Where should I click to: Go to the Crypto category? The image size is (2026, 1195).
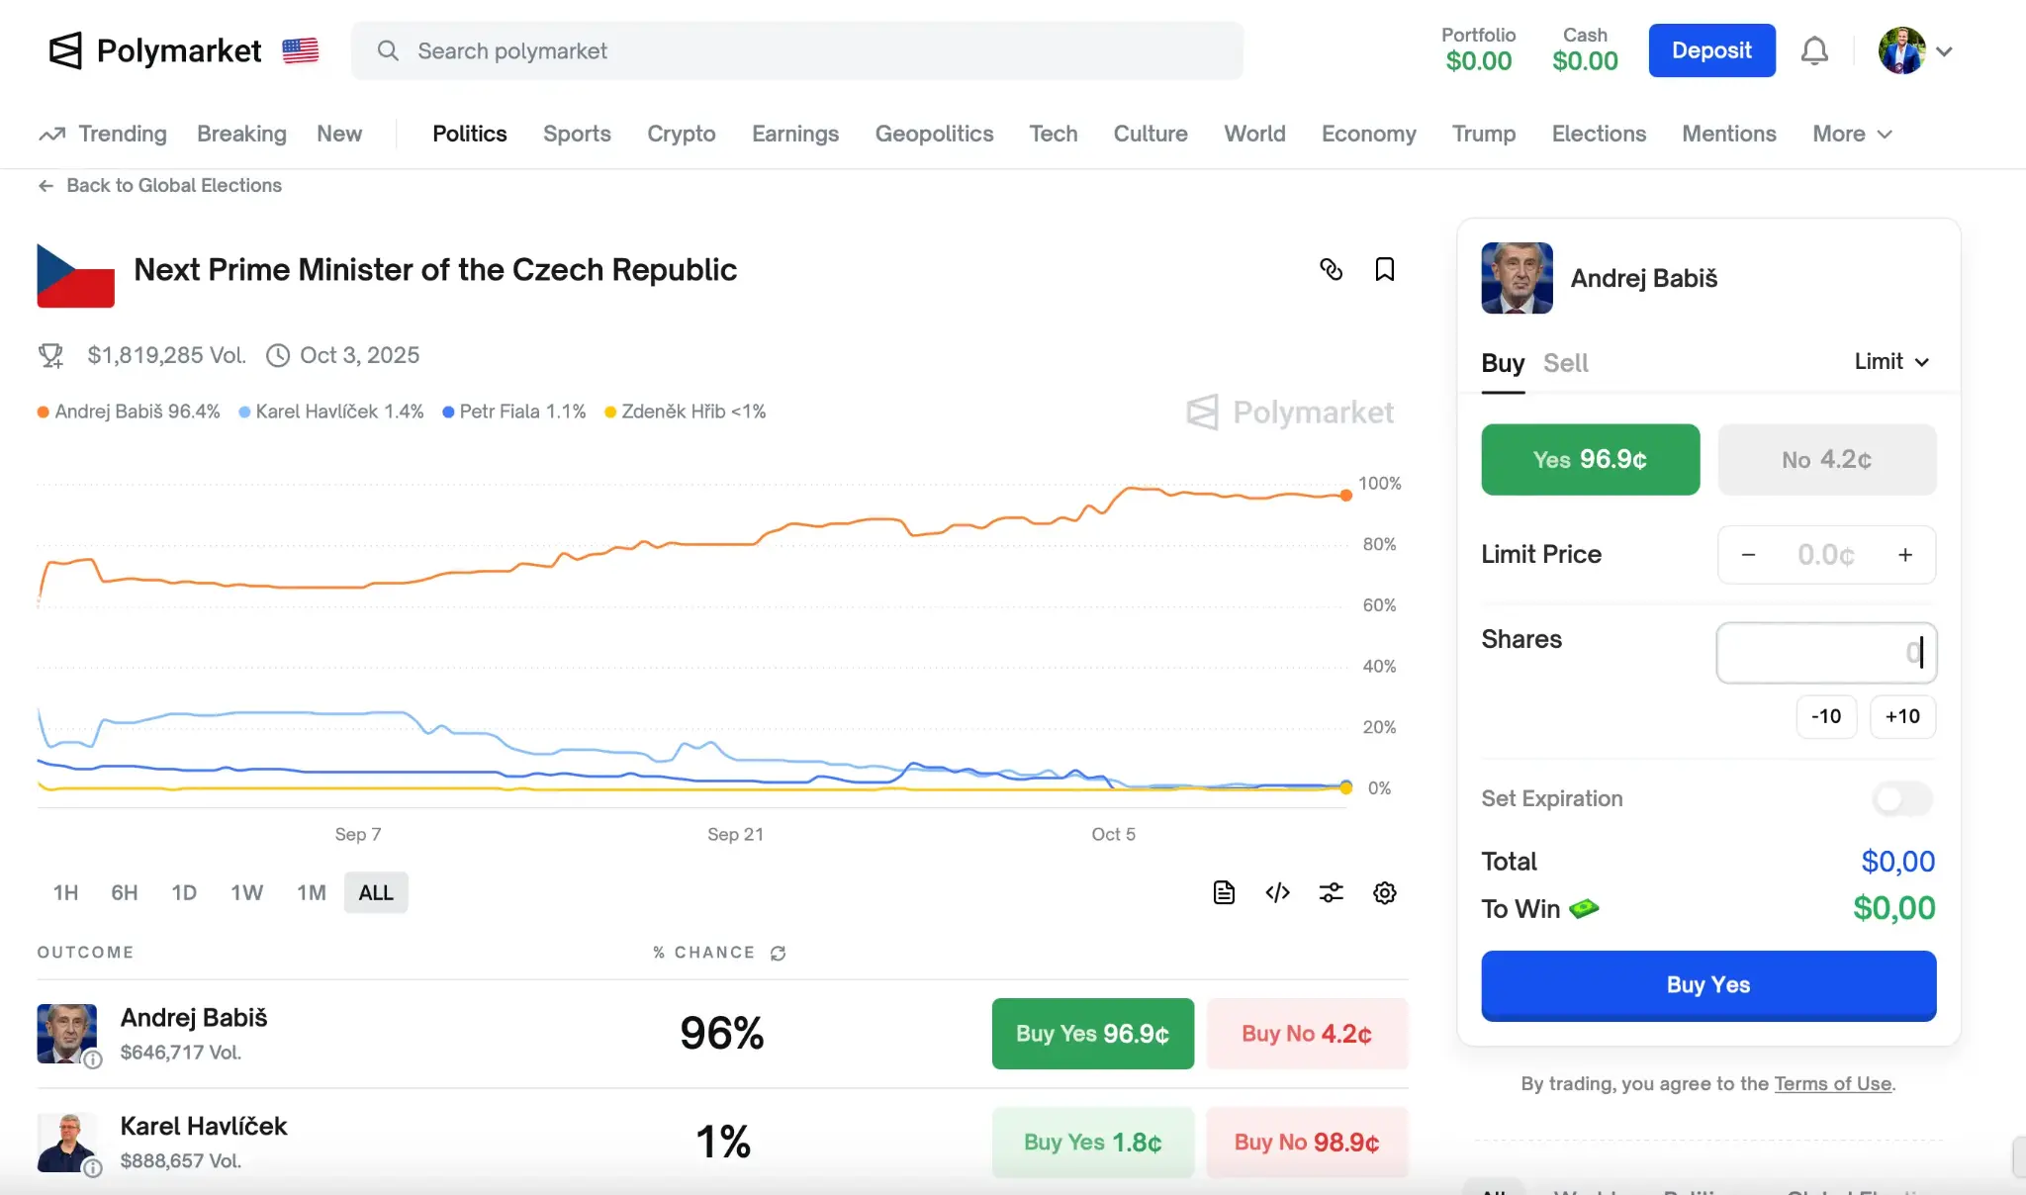tap(681, 134)
